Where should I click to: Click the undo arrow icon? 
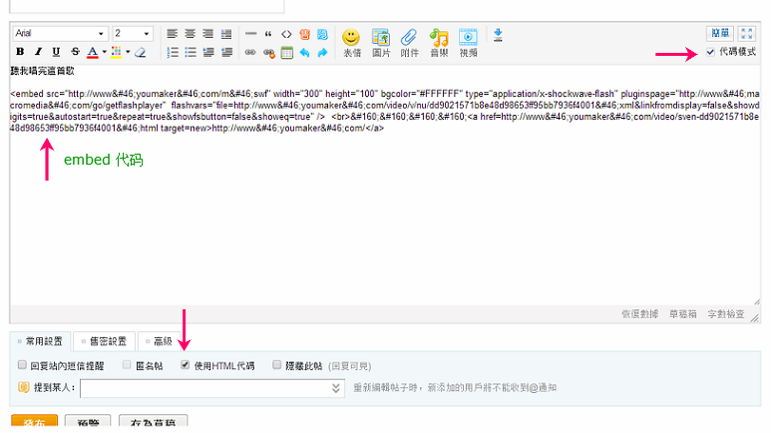coord(304,52)
